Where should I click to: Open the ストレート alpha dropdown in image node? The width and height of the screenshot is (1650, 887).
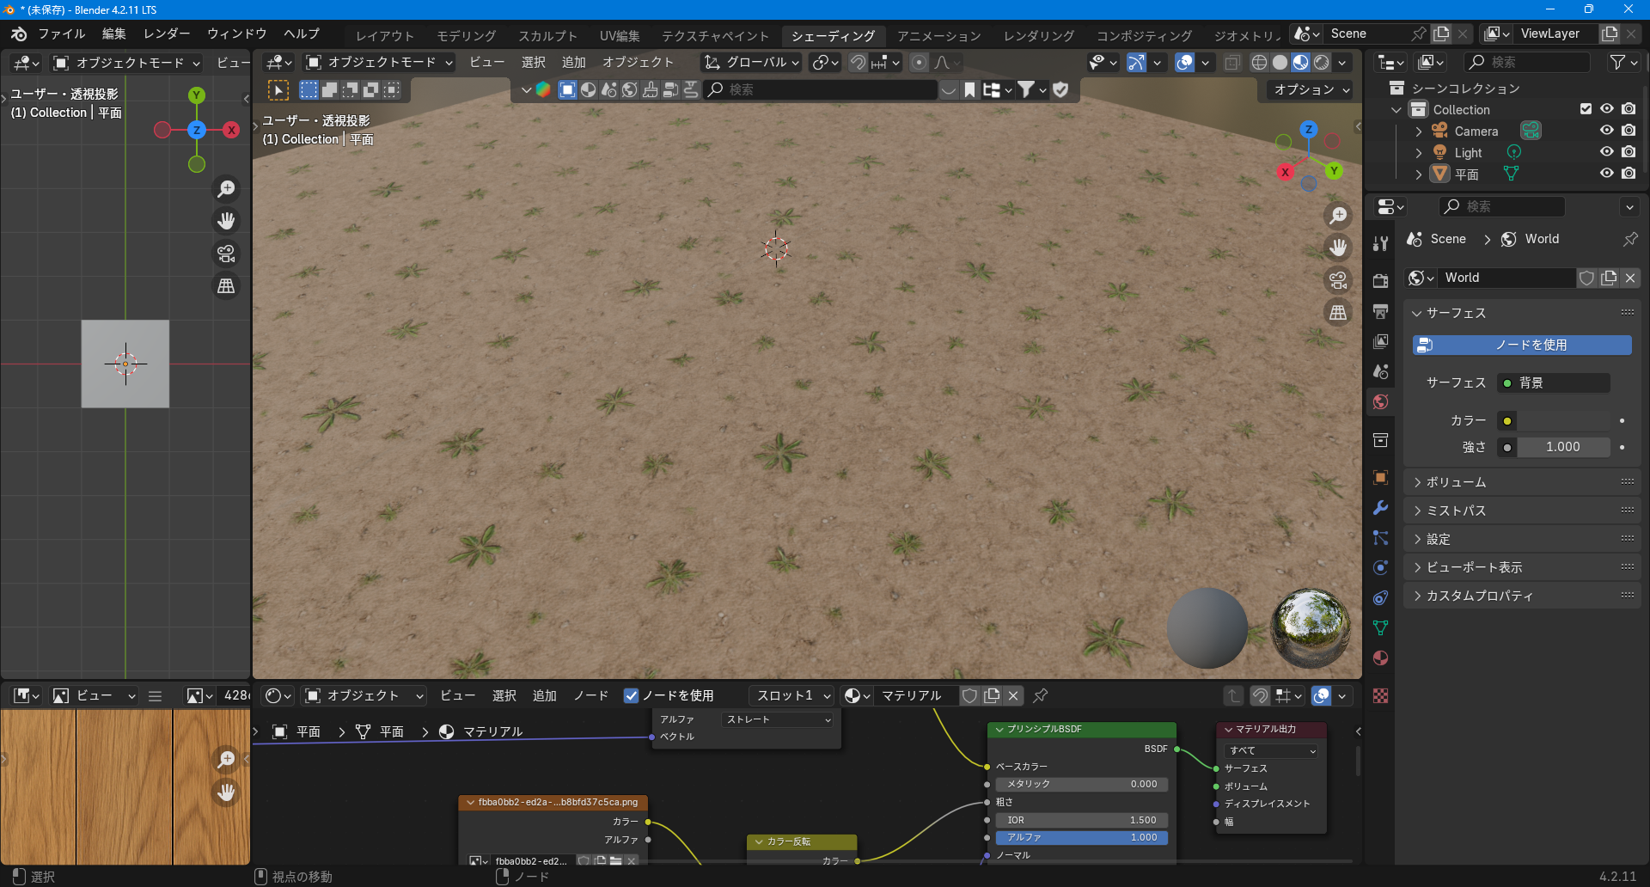(x=779, y=719)
